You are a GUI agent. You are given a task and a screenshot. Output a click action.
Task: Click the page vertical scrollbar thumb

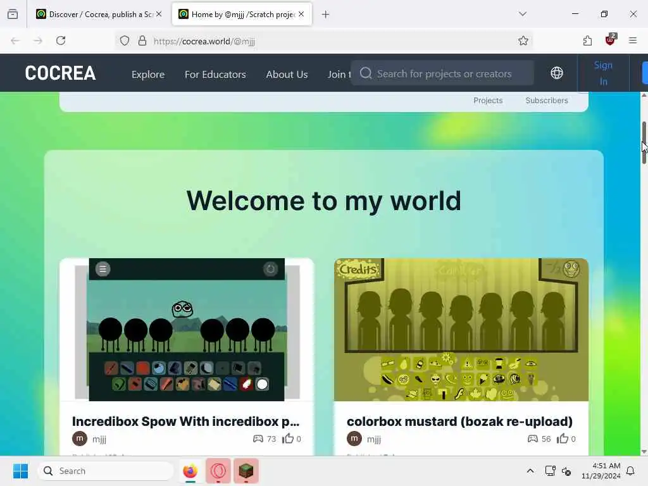644,142
